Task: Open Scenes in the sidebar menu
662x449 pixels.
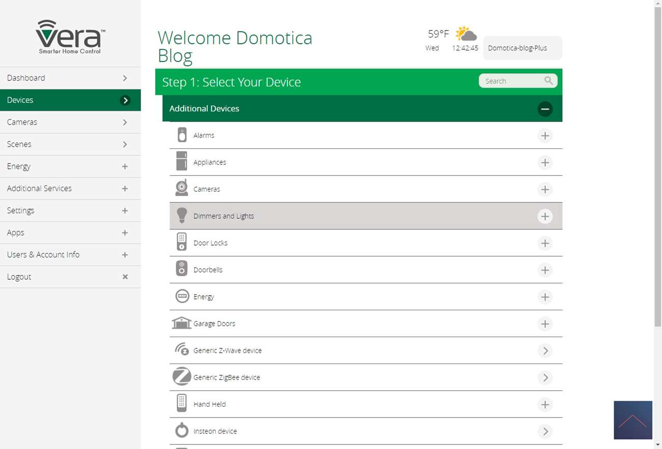Action: pos(70,144)
